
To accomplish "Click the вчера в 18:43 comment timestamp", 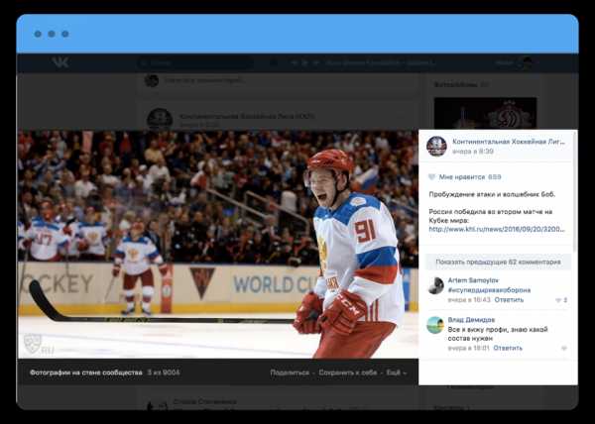I will tap(469, 300).
